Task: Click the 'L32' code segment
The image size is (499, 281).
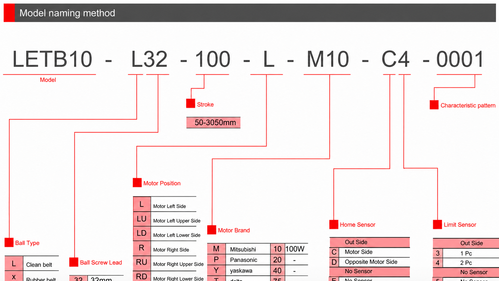Action: 149,59
